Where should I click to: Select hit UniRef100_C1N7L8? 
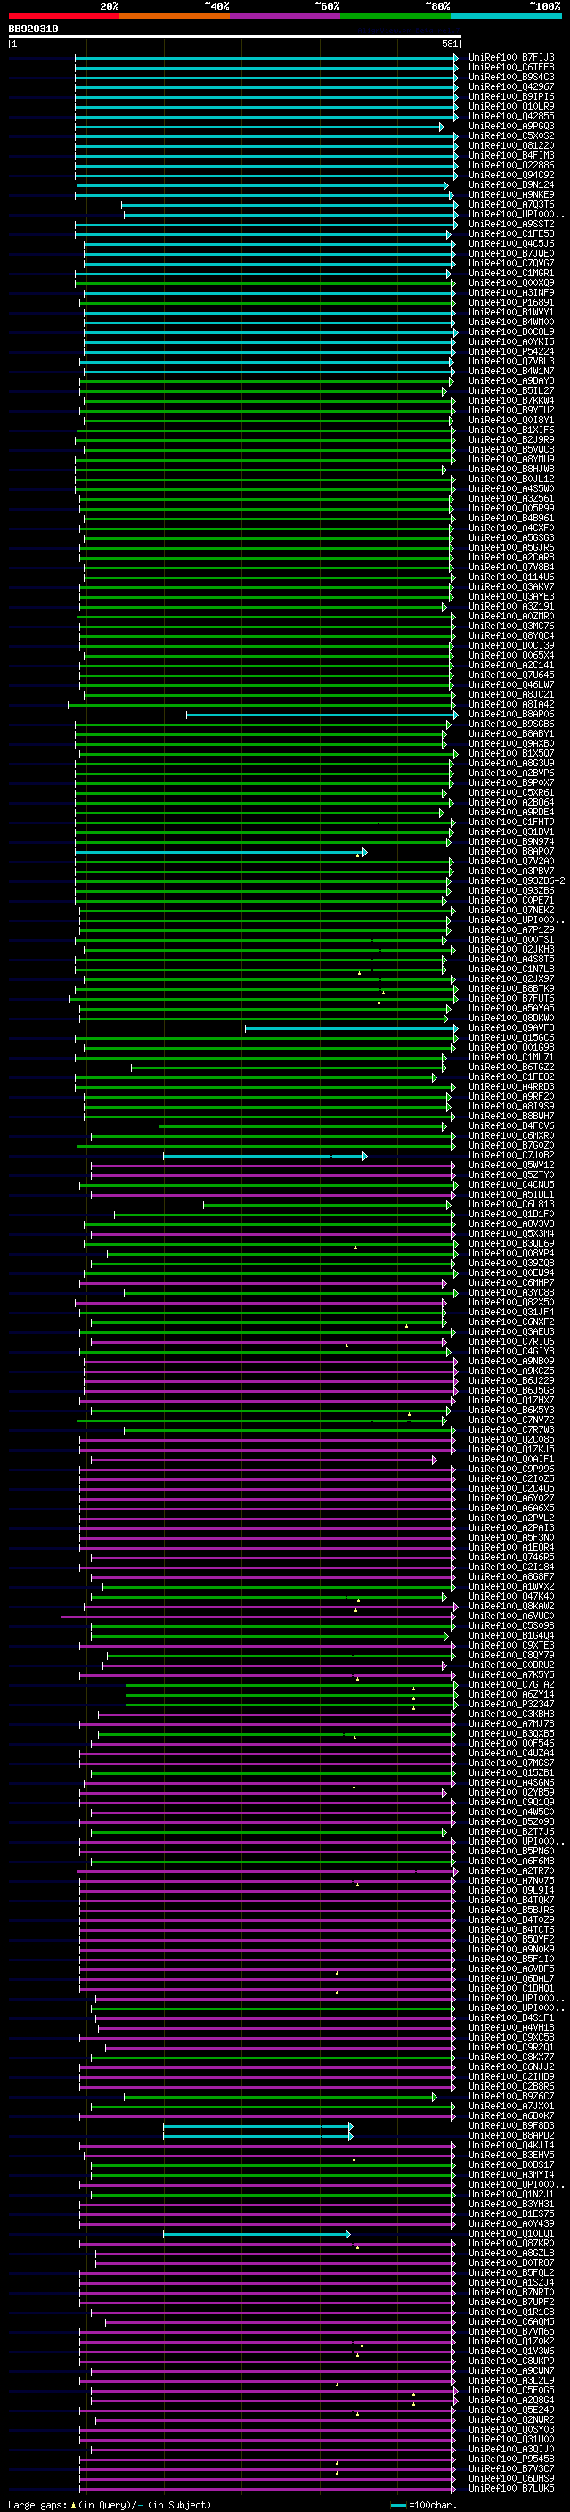pyautogui.click(x=511, y=969)
